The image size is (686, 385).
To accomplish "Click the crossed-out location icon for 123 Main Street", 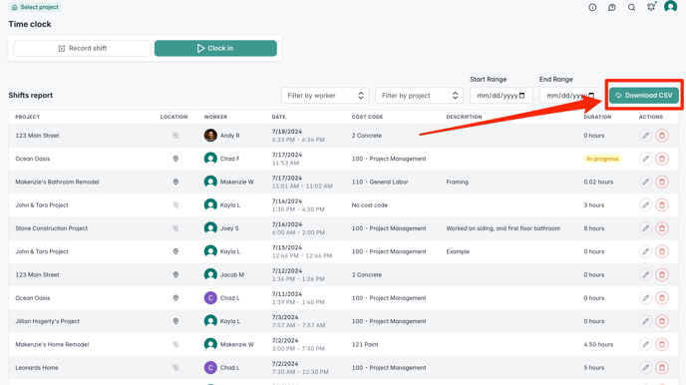I will [175, 136].
